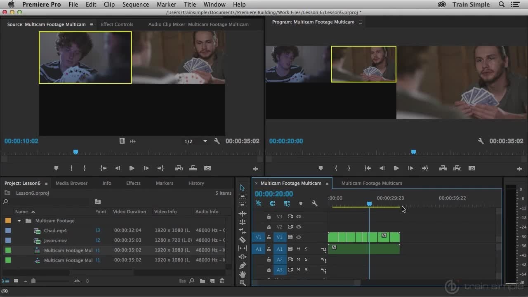
Task: Open Program monitor settings wrench
Action: pyautogui.click(x=481, y=141)
